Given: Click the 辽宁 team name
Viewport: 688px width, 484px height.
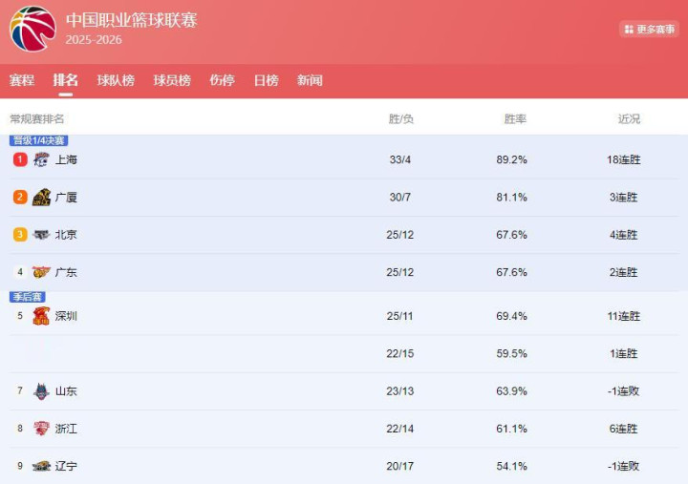Looking at the screenshot, I should coord(66,466).
